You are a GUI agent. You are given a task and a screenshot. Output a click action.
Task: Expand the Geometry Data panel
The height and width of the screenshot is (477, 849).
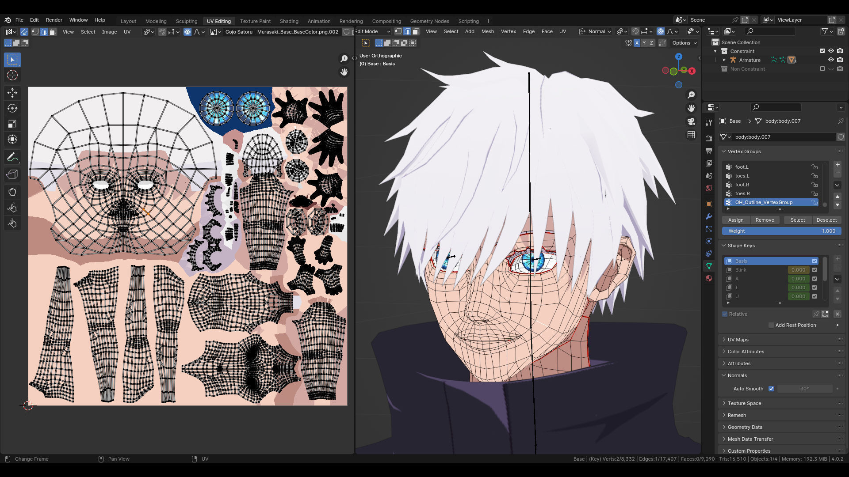pyautogui.click(x=745, y=427)
